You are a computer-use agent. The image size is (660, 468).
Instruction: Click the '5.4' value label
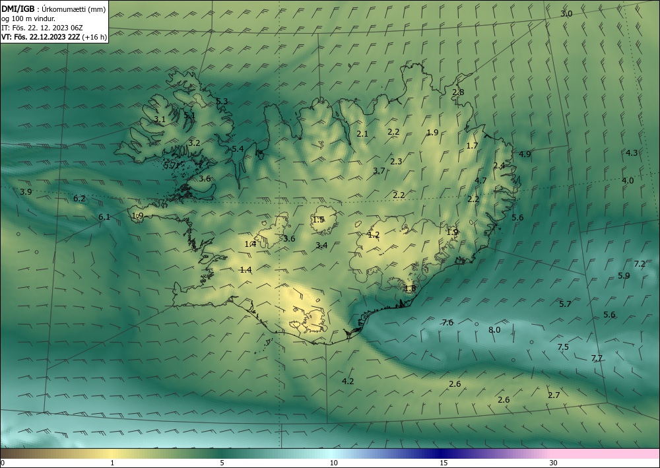(x=238, y=149)
